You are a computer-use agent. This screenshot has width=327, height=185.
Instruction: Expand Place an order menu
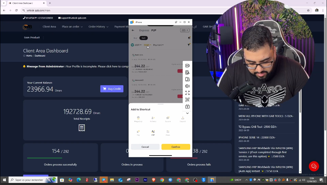(x=72, y=27)
